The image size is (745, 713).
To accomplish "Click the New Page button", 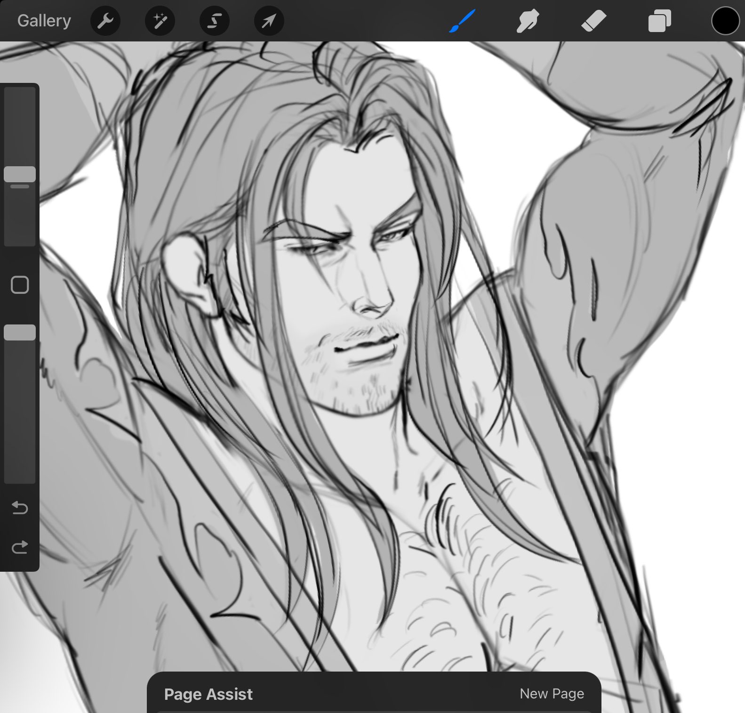I will tap(552, 694).
